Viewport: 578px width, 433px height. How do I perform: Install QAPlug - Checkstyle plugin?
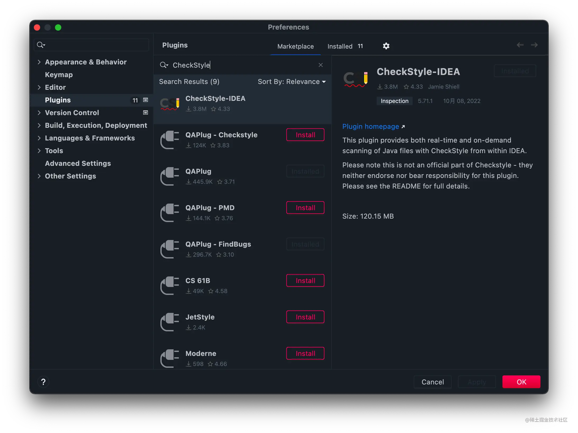click(305, 135)
